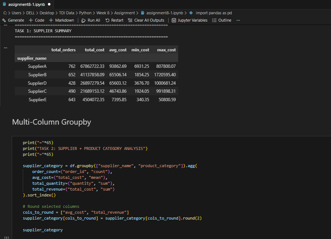This screenshot has height=239, width=331.
Task: Click the notebook icon in the breadcrumb
Action: pos(143,13)
